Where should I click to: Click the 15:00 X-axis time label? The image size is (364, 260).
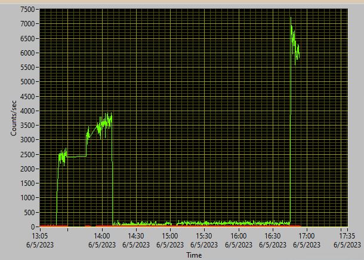pos(170,236)
